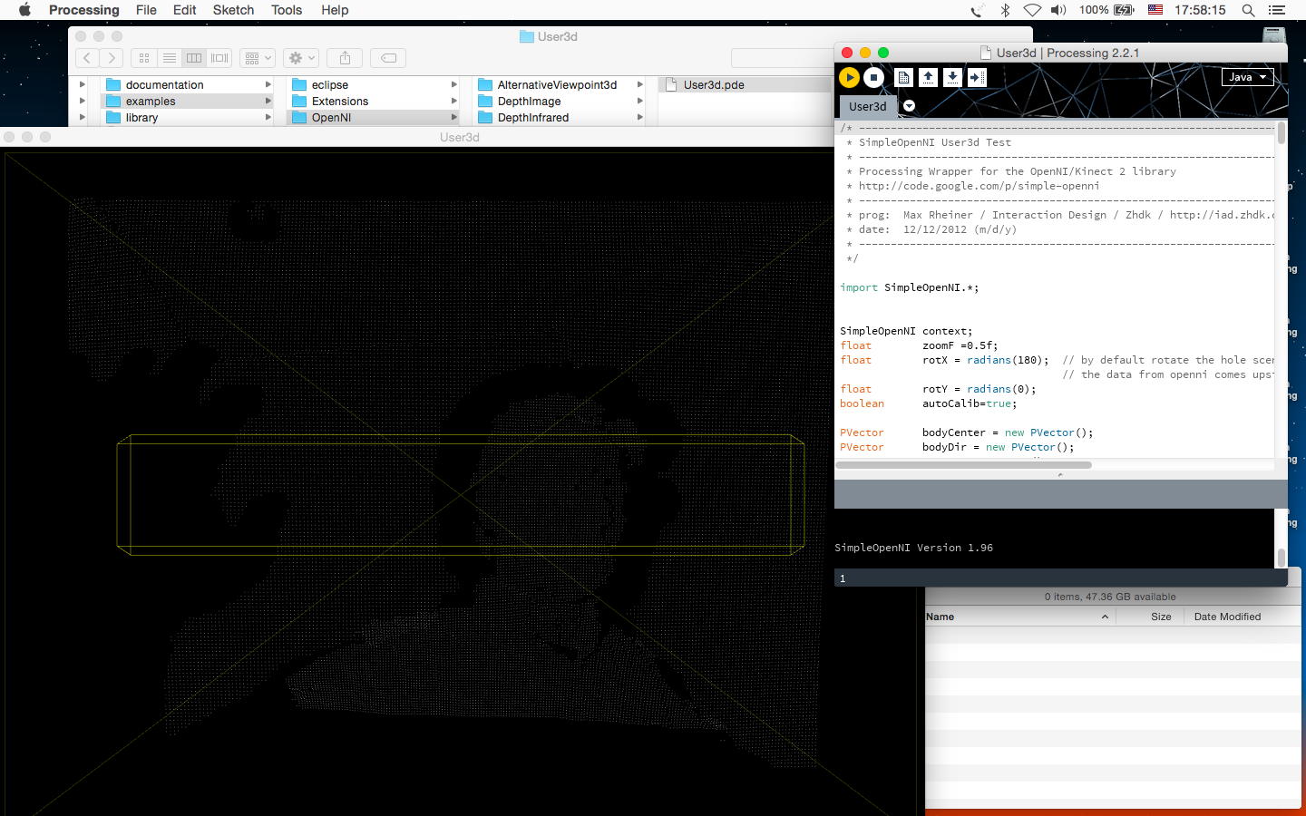Save the sketch using the toolbar icon
The image size is (1306, 816).
(x=952, y=78)
